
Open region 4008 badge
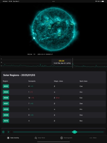pyautogui.click(x=6, y=109)
